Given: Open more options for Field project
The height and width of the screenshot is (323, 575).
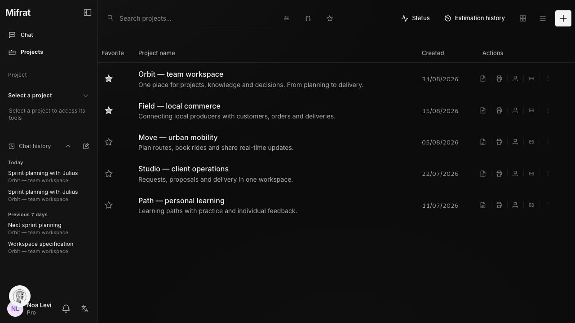Looking at the screenshot, I should coord(548,111).
